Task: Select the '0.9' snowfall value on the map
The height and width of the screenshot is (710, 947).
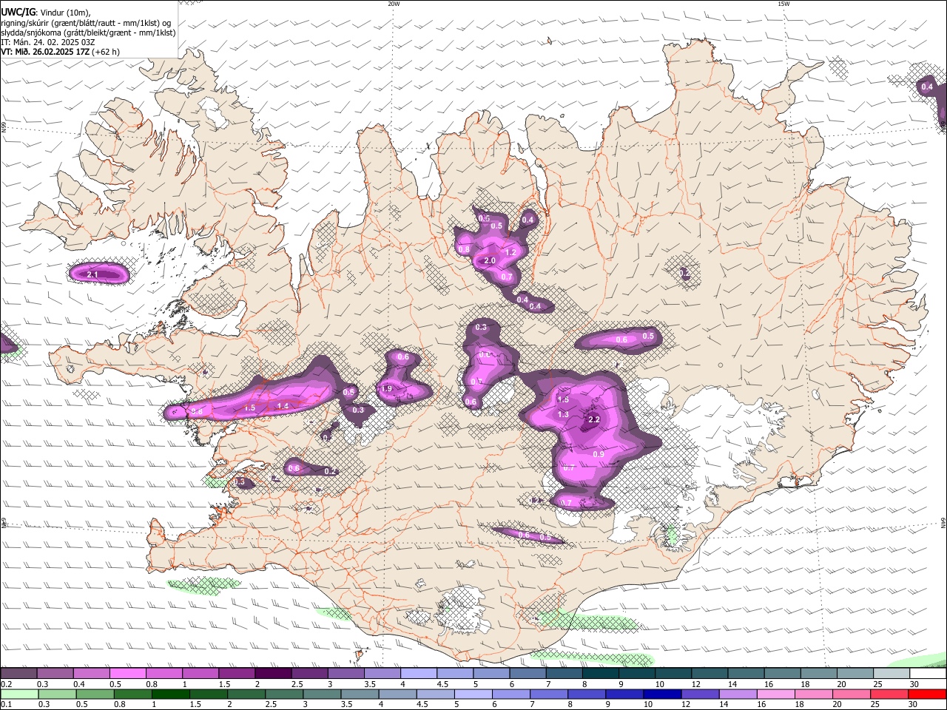Action: (599, 454)
